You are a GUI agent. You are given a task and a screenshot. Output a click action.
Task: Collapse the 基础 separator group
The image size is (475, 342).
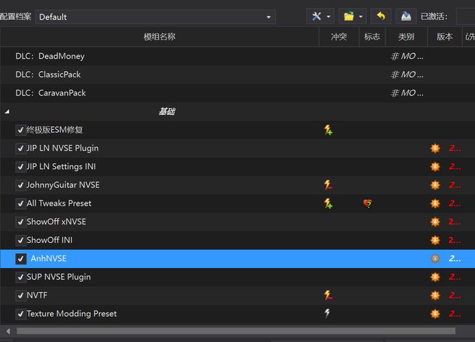pyautogui.click(x=8, y=111)
